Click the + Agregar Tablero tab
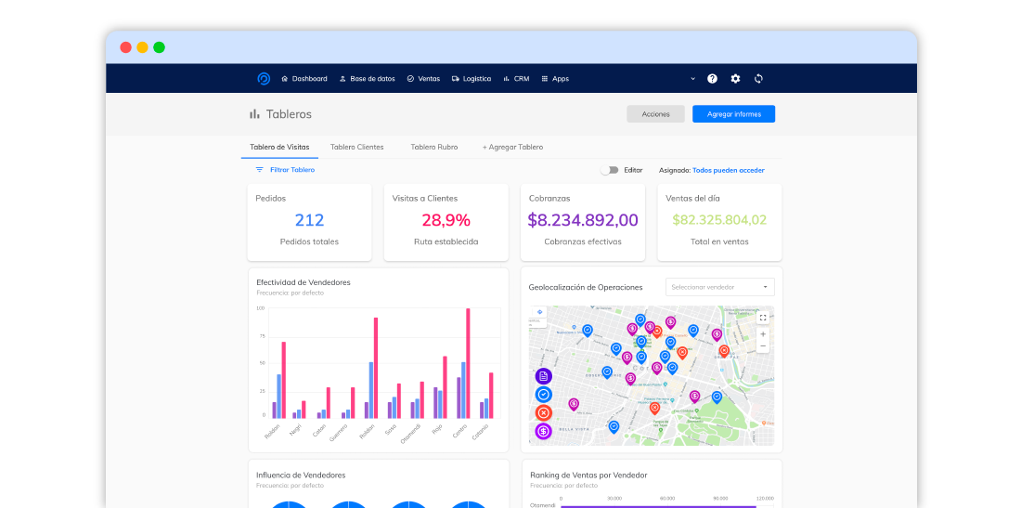This screenshot has width=1021, height=508. click(512, 147)
